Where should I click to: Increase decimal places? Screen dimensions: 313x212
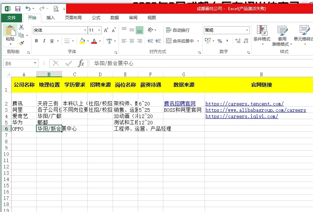(x=238, y=41)
